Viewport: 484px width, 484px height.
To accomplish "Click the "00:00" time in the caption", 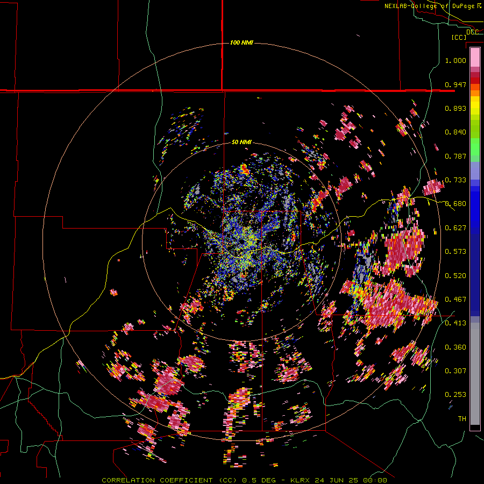I will tap(375, 480).
